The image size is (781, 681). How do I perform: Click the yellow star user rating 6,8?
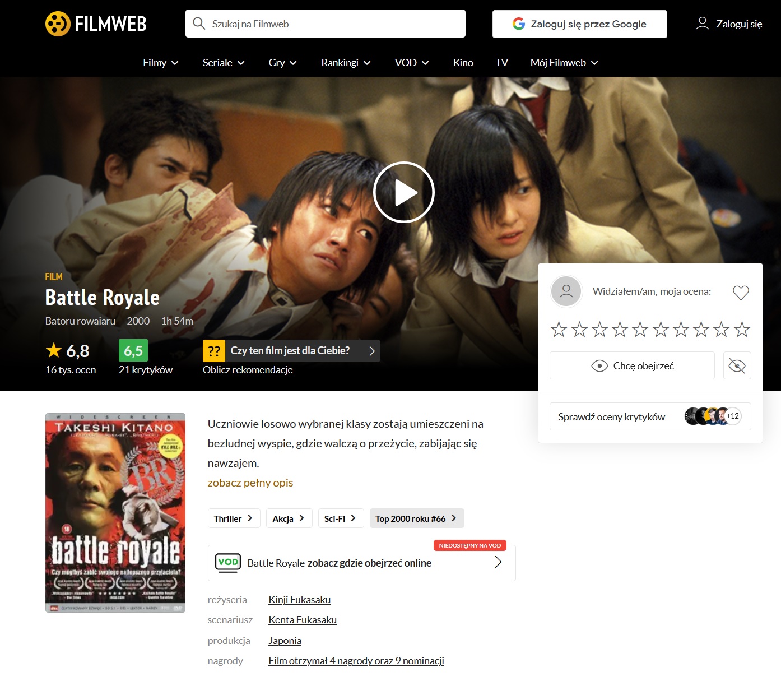click(x=67, y=351)
